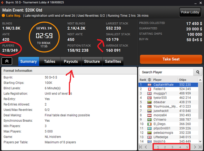This screenshot has height=151, width=204.
Task: Click the Swiss flag beside Fedex18
Action: pyautogui.click(x=150, y=89)
